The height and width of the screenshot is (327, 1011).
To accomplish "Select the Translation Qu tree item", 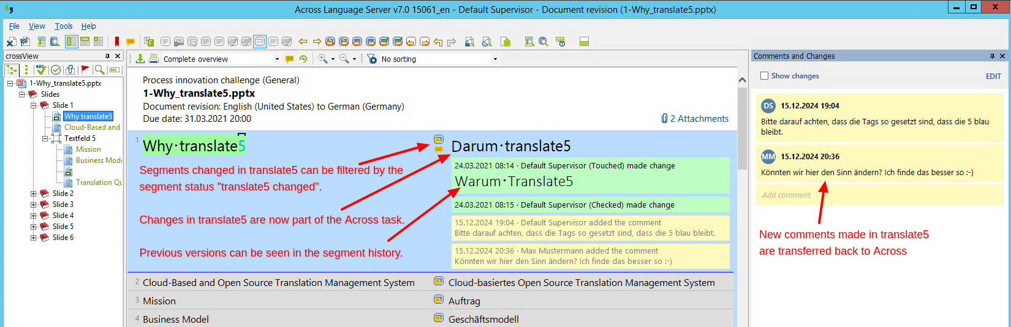I will [x=99, y=182].
